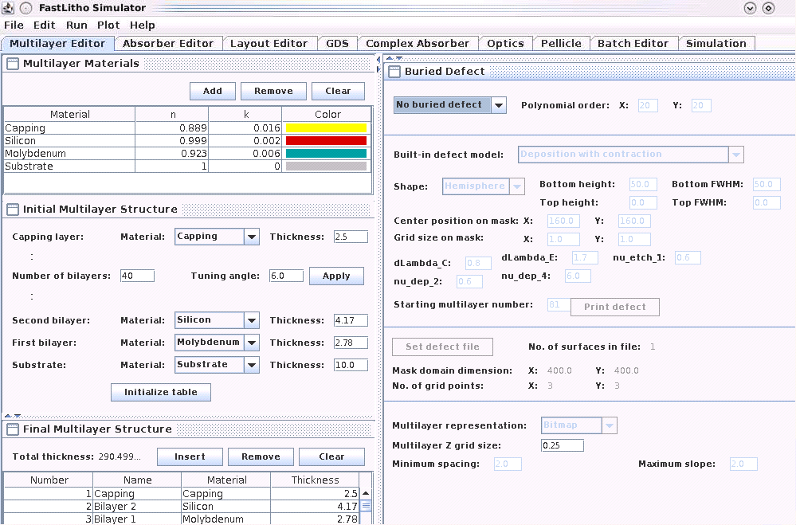Open the Substrate material dropdown

[x=251, y=365]
